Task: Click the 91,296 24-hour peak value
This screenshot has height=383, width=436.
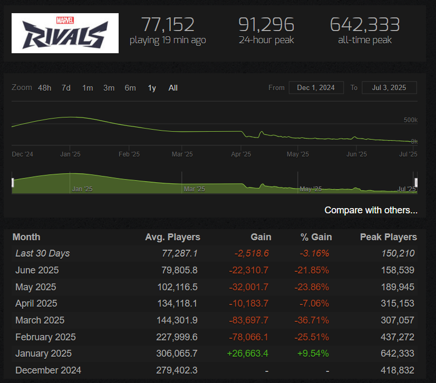Action: tap(266, 25)
